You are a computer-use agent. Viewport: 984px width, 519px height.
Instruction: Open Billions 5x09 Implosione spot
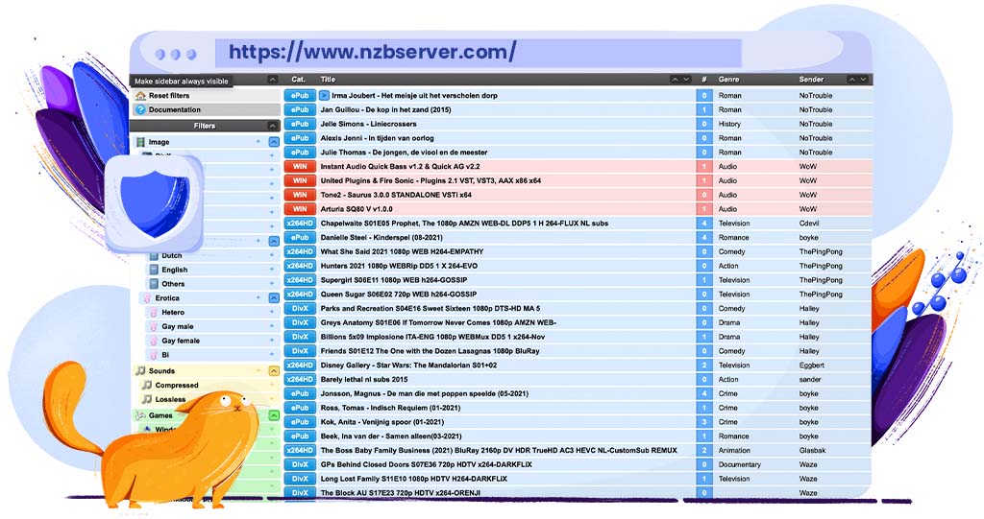click(x=433, y=338)
